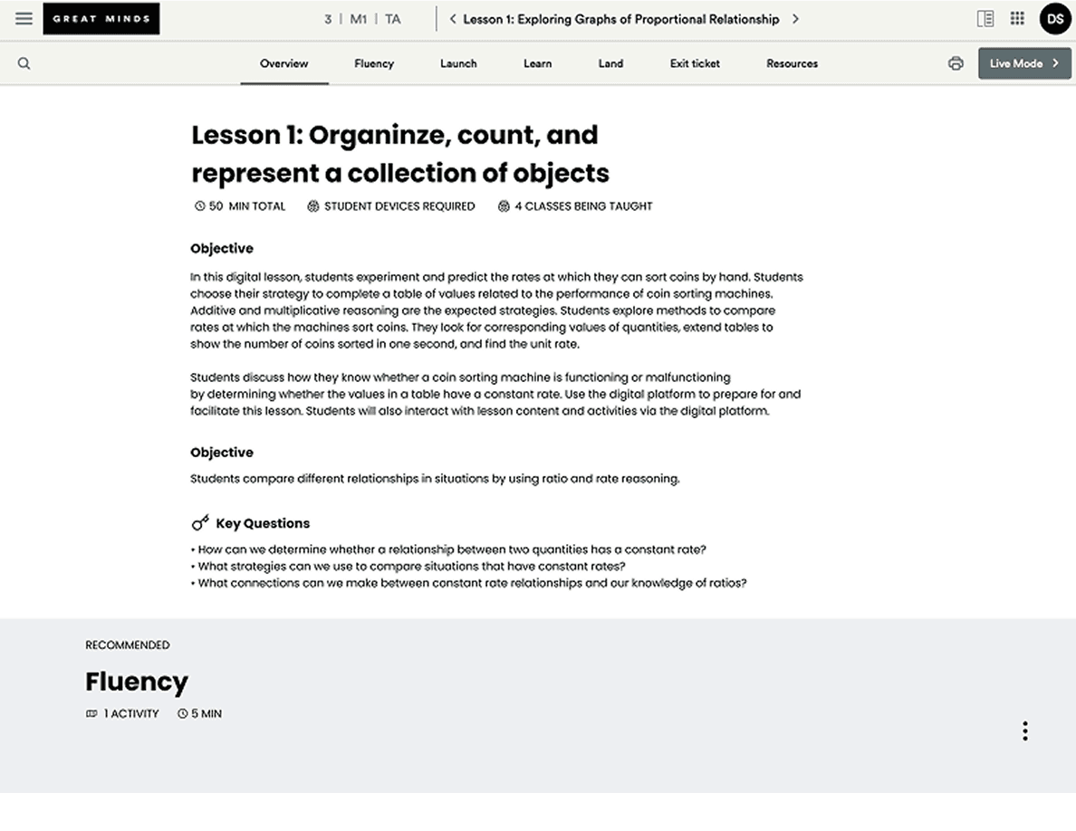The width and height of the screenshot is (1076, 831).
Task: Switch to the Land tab
Action: [610, 63]
